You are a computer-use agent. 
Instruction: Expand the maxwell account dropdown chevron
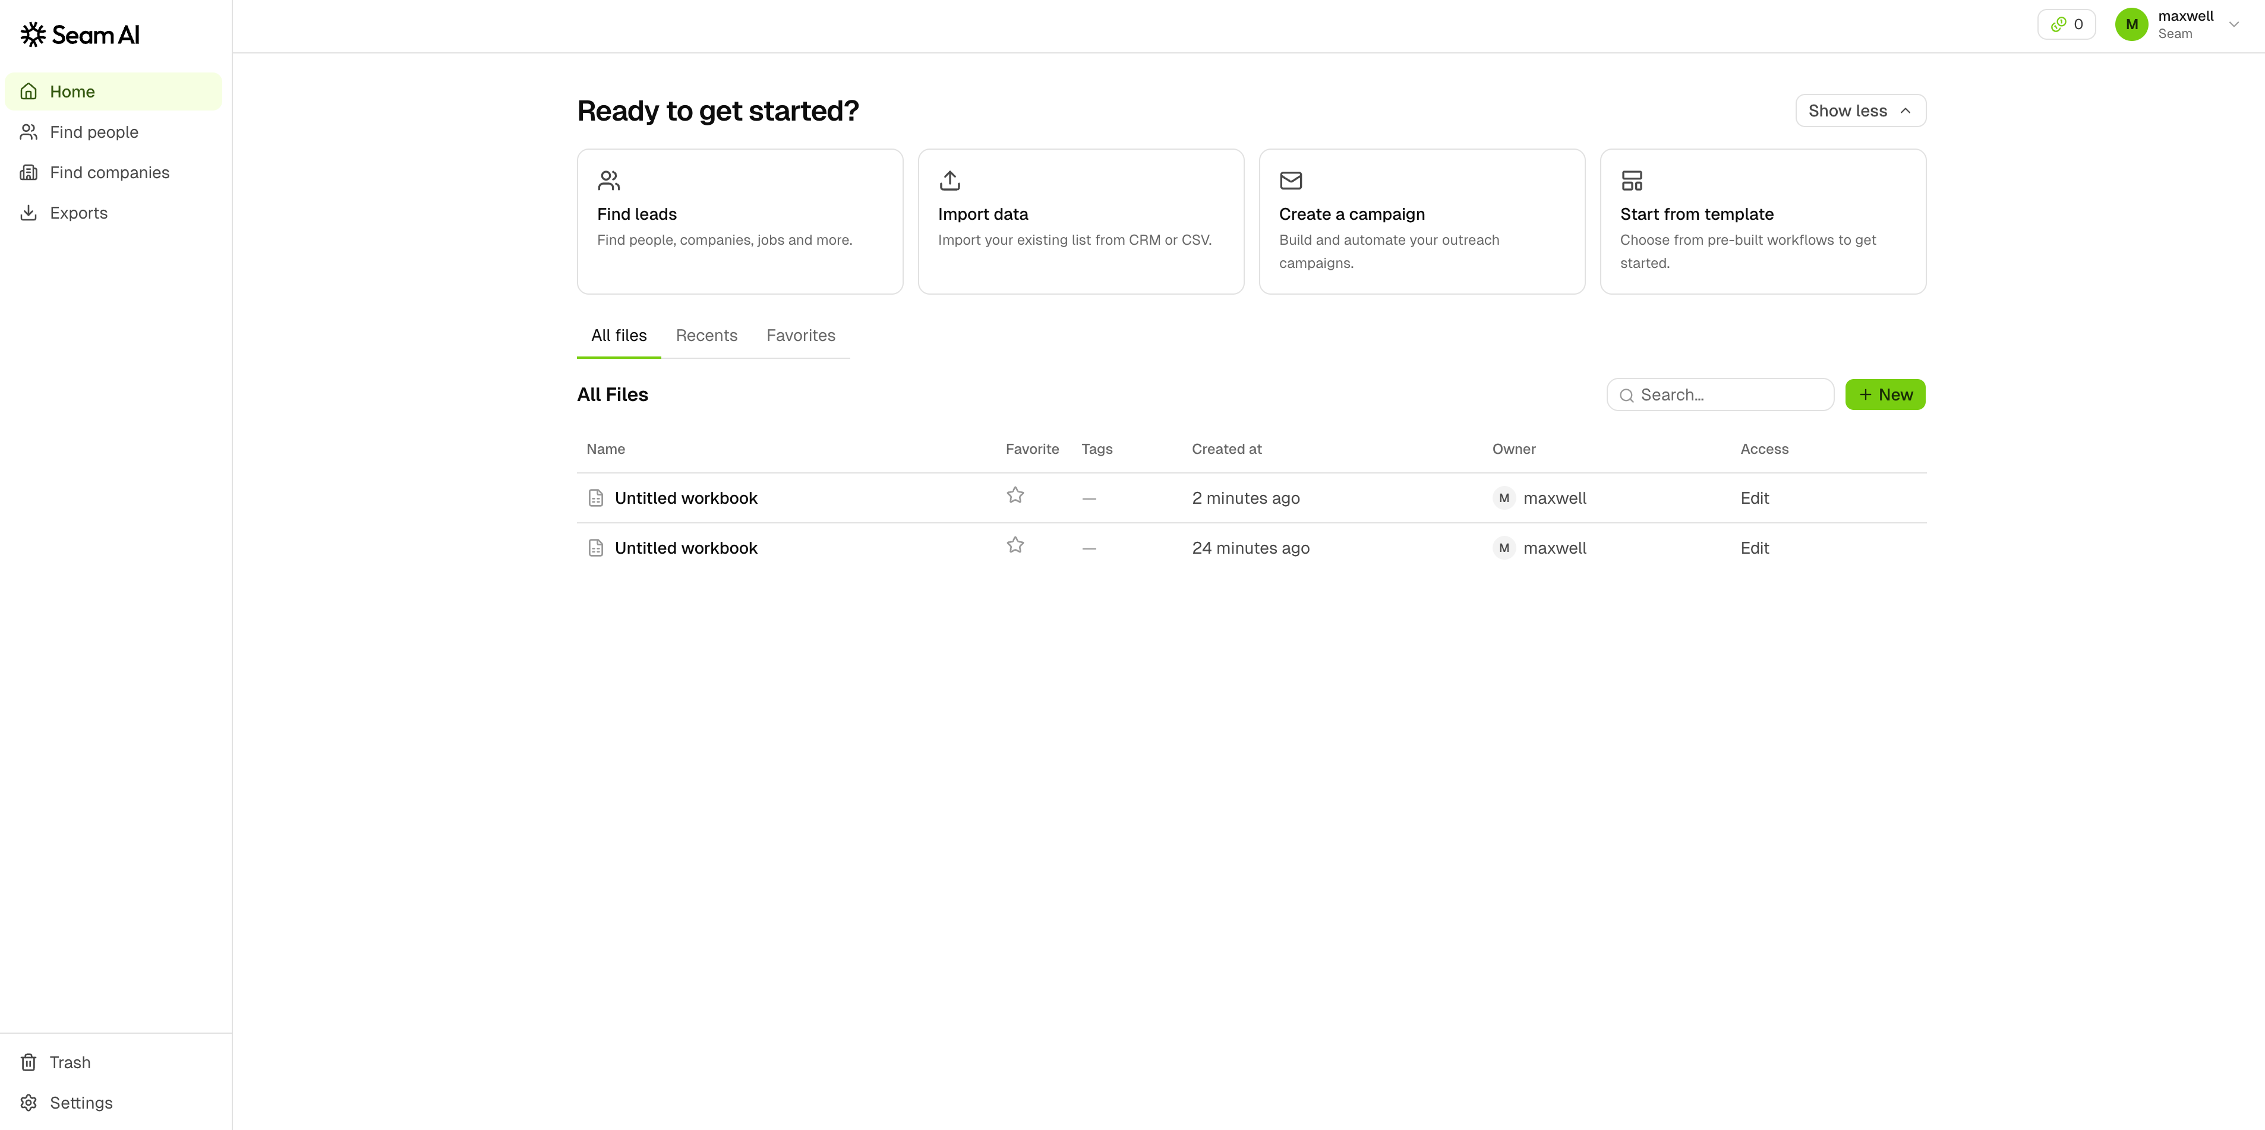(x=2234, y=24)
